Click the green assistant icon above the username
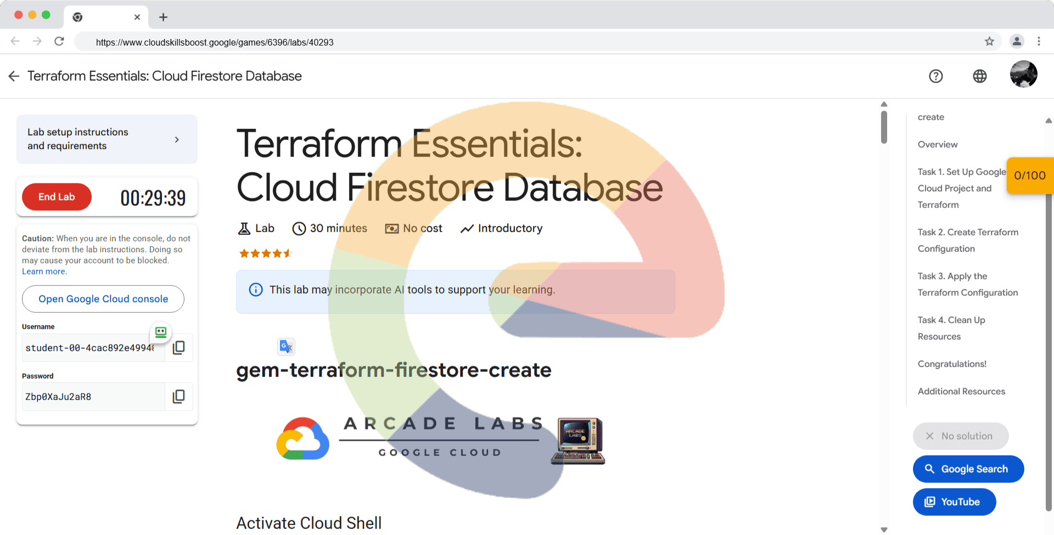 pyautogui.click(x=161, y=332)
